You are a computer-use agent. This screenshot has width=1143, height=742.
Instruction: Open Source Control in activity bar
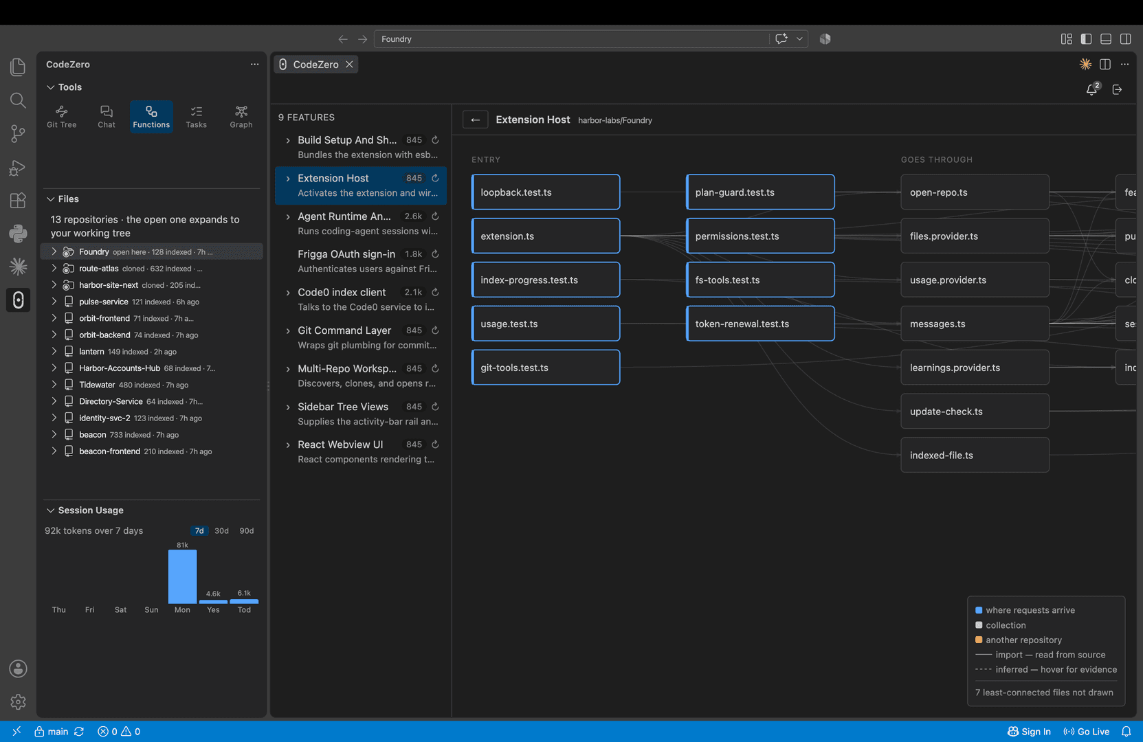pos(18,133)
